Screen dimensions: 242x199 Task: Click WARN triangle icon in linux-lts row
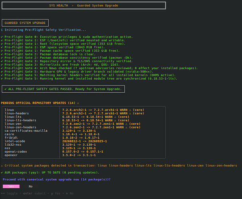pos(115,117)
